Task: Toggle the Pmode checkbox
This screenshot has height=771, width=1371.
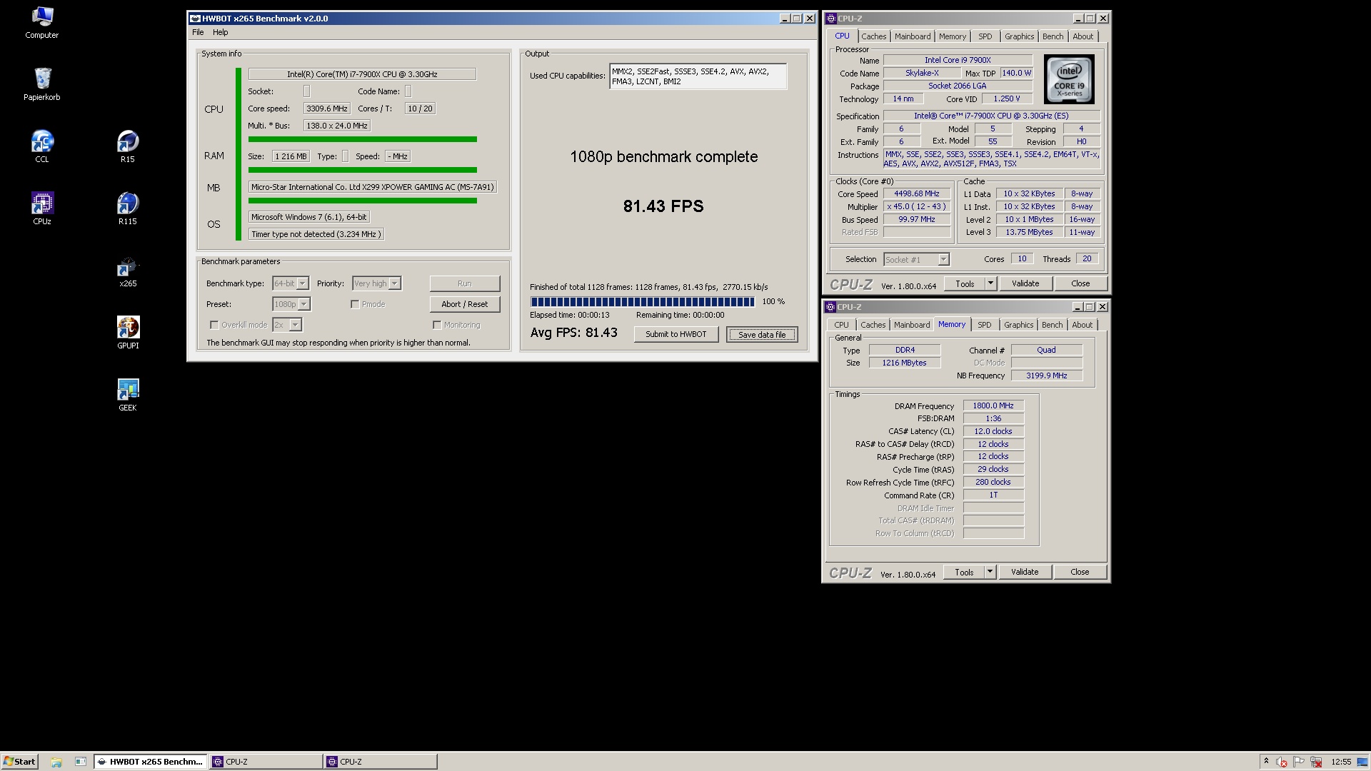Action: click(355, 304)
